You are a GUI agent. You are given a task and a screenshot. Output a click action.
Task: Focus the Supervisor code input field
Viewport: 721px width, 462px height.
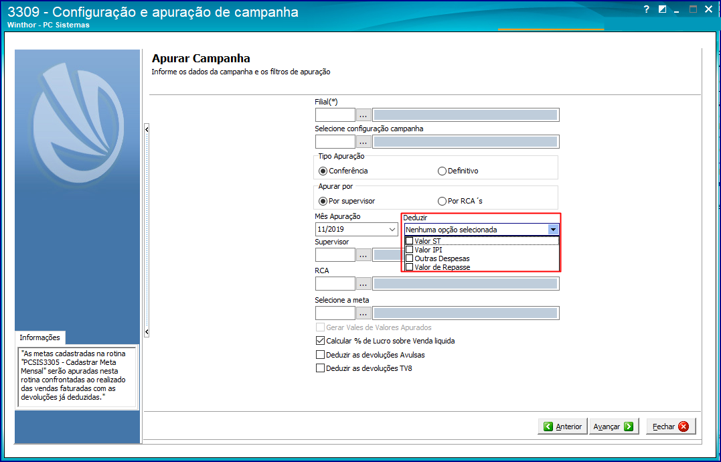click(x=335, y=254)
